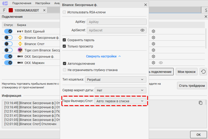208x139 pixels.
Task: Click Мои прокси button
Action: pyautogui.click(x=186, y=72)
